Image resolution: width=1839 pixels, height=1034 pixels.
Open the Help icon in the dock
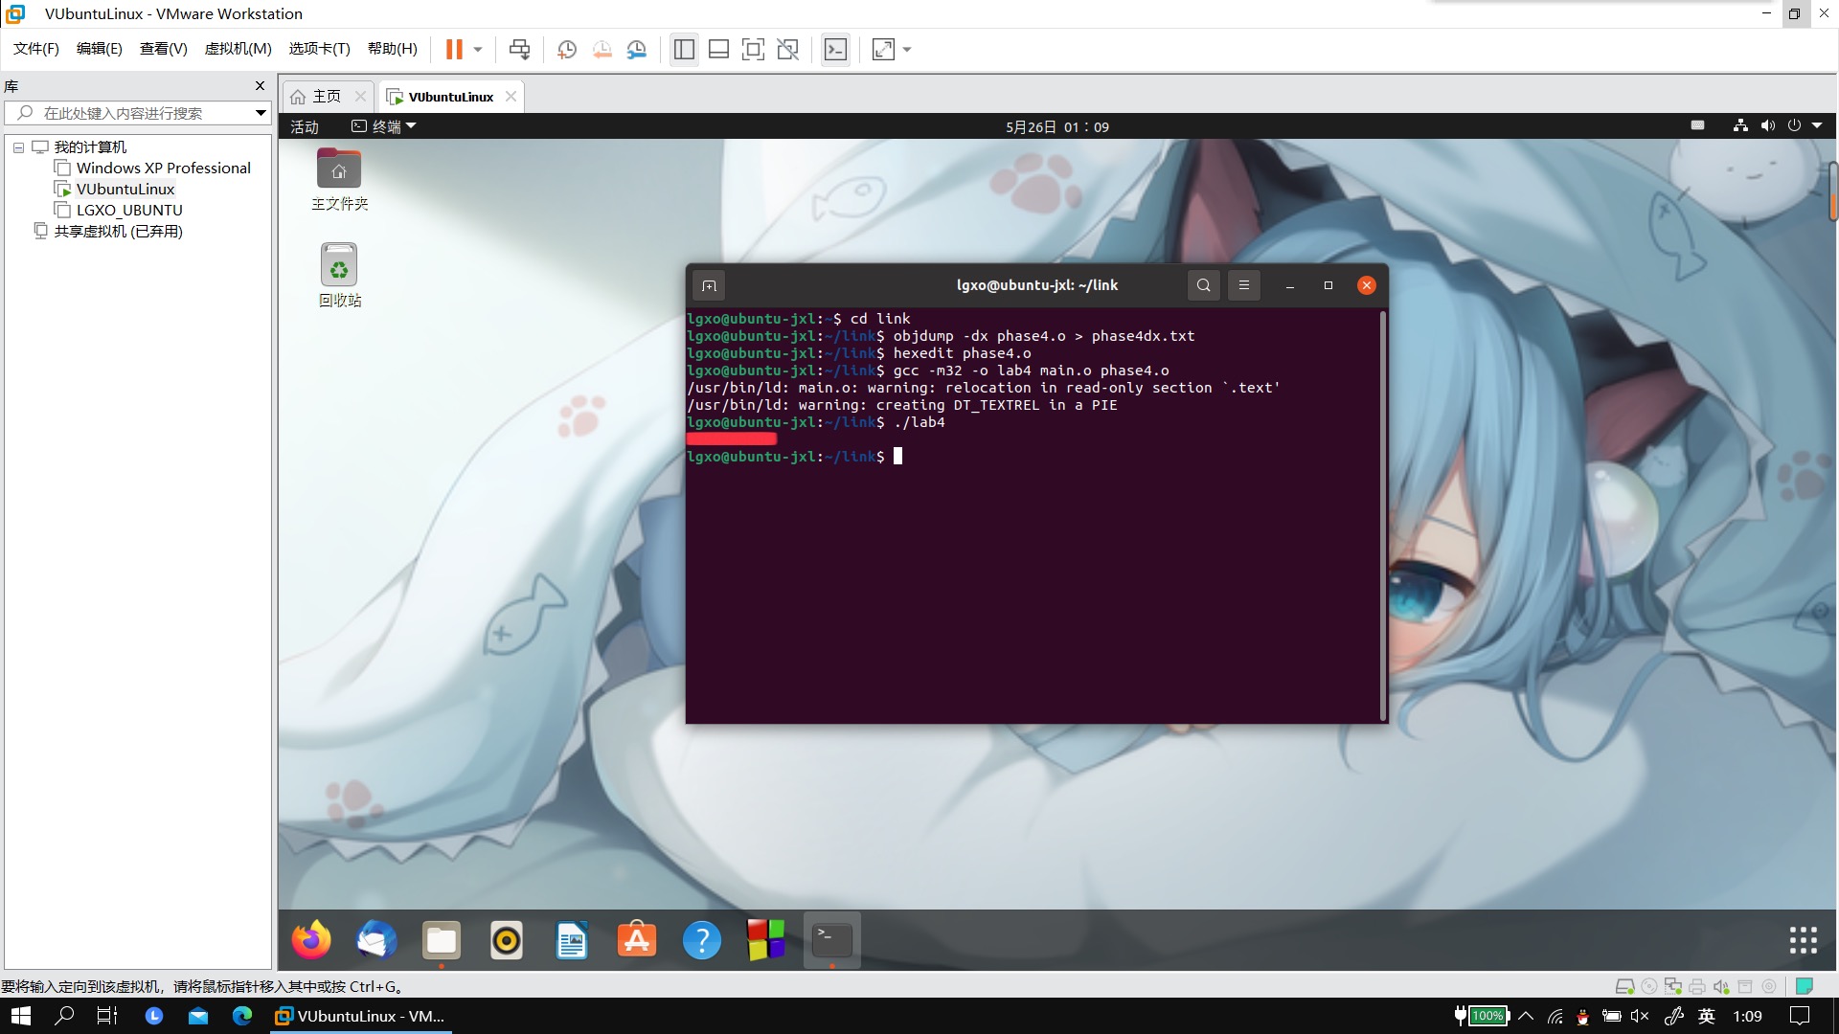tap(702, 940)
